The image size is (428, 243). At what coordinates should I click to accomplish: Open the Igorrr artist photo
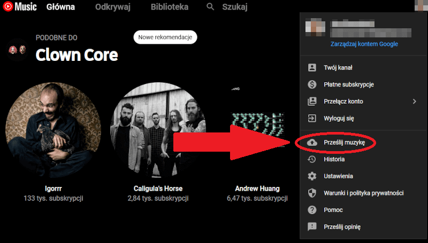[53, 130]
